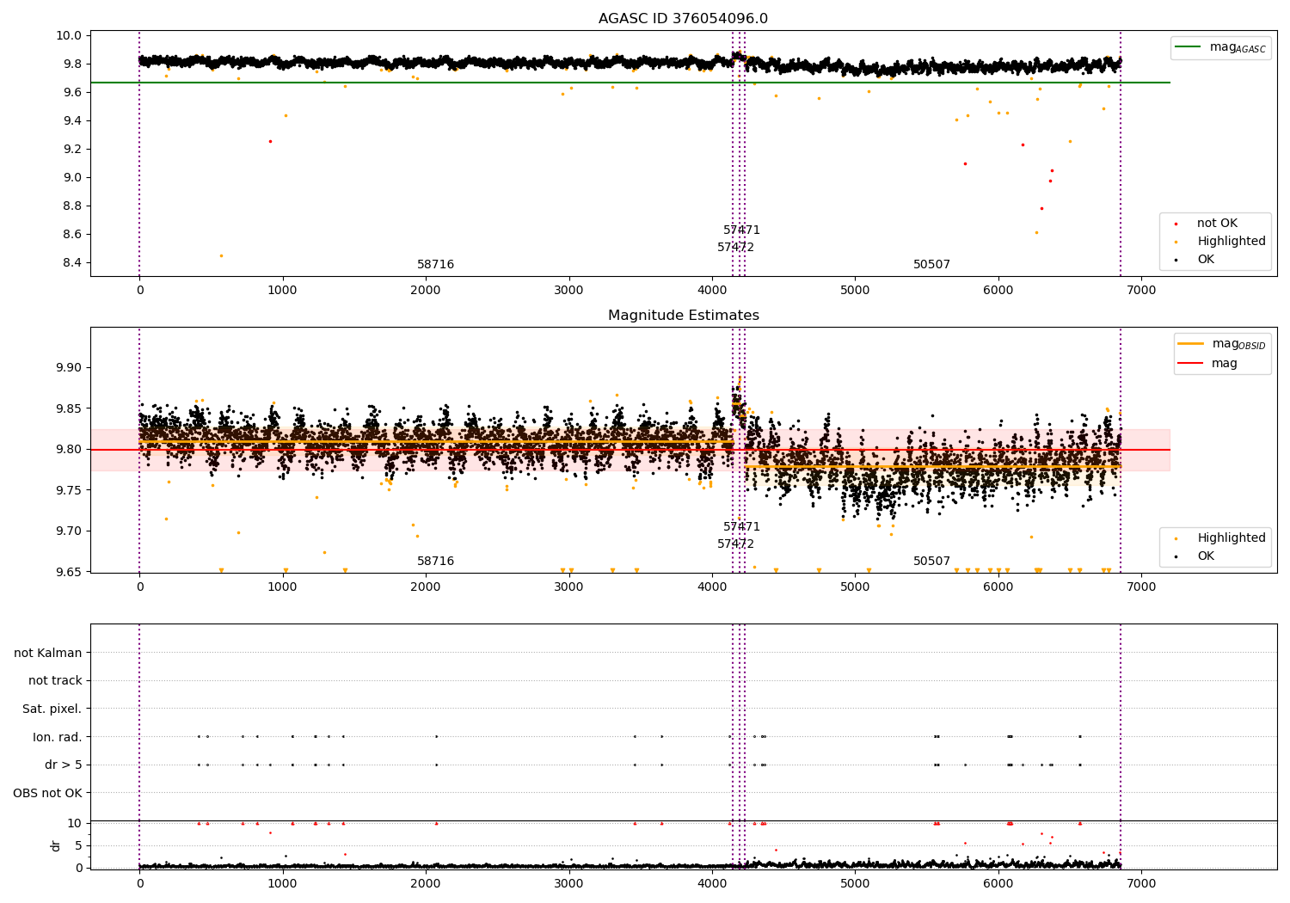This screenshot has width=1290, height=903.
Task: Click the 'dr > 5' row label
Action: (x=64, y=765)
